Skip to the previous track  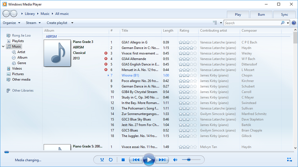pos(136,160)
